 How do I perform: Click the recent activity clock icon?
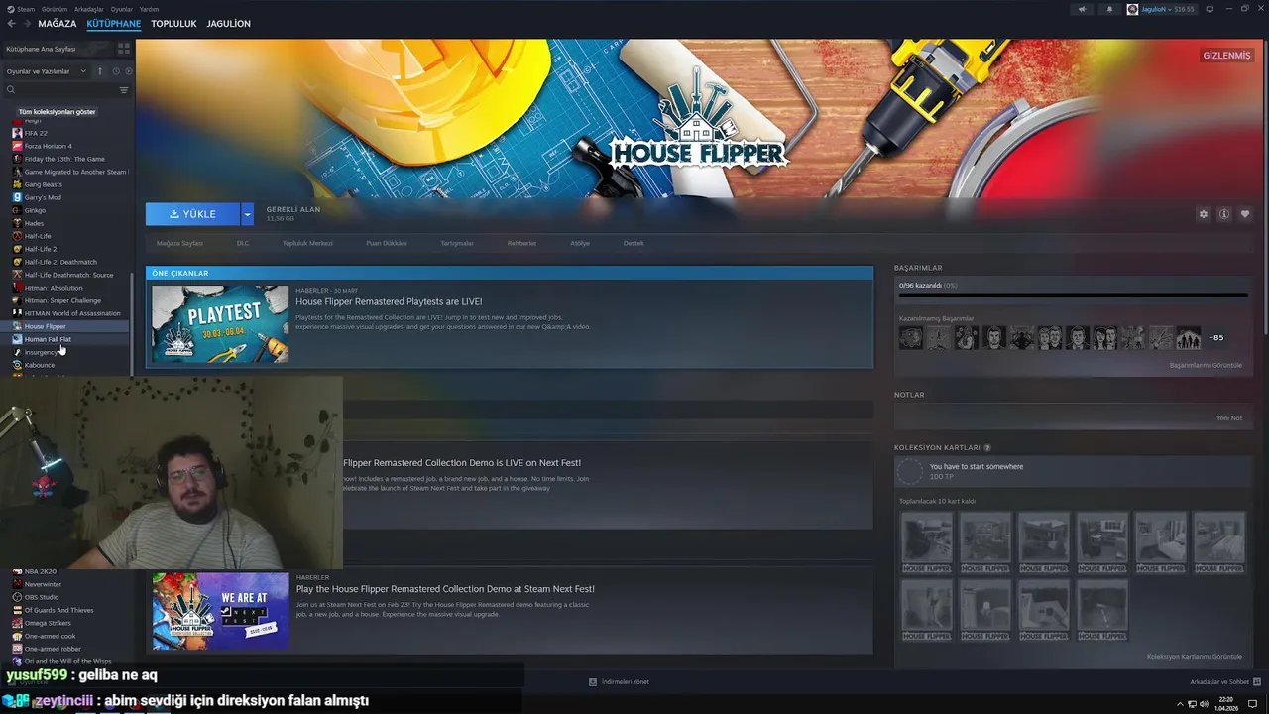[x=116, y=71]
